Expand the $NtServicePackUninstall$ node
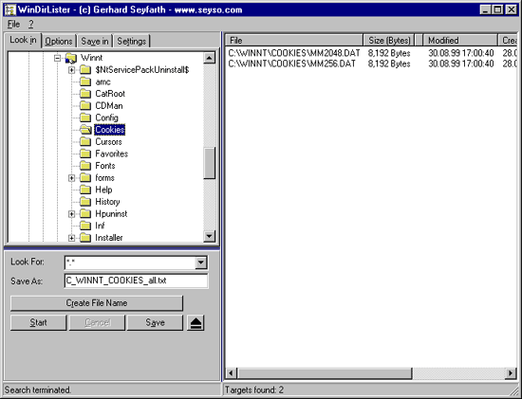The image size is (522, 399). pos(71,70)
